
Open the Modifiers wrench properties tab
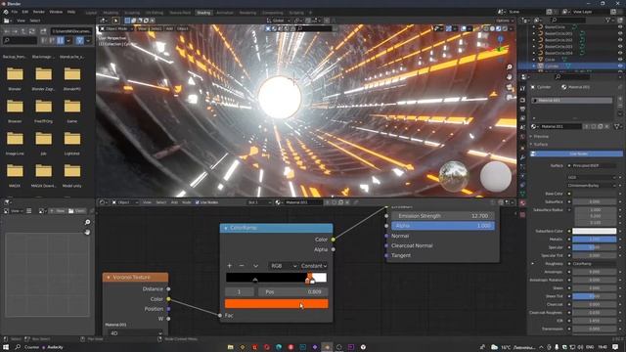coord(522,157)
